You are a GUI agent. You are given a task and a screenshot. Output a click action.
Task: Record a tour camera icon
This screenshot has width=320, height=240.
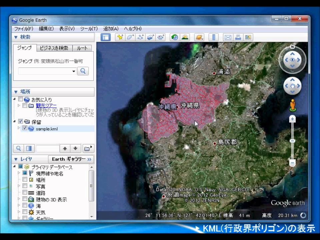(x=161, y=37)
